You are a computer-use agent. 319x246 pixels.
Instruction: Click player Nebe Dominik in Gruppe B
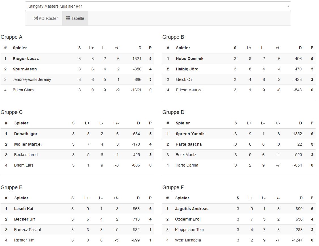click(x=190, y=59)
